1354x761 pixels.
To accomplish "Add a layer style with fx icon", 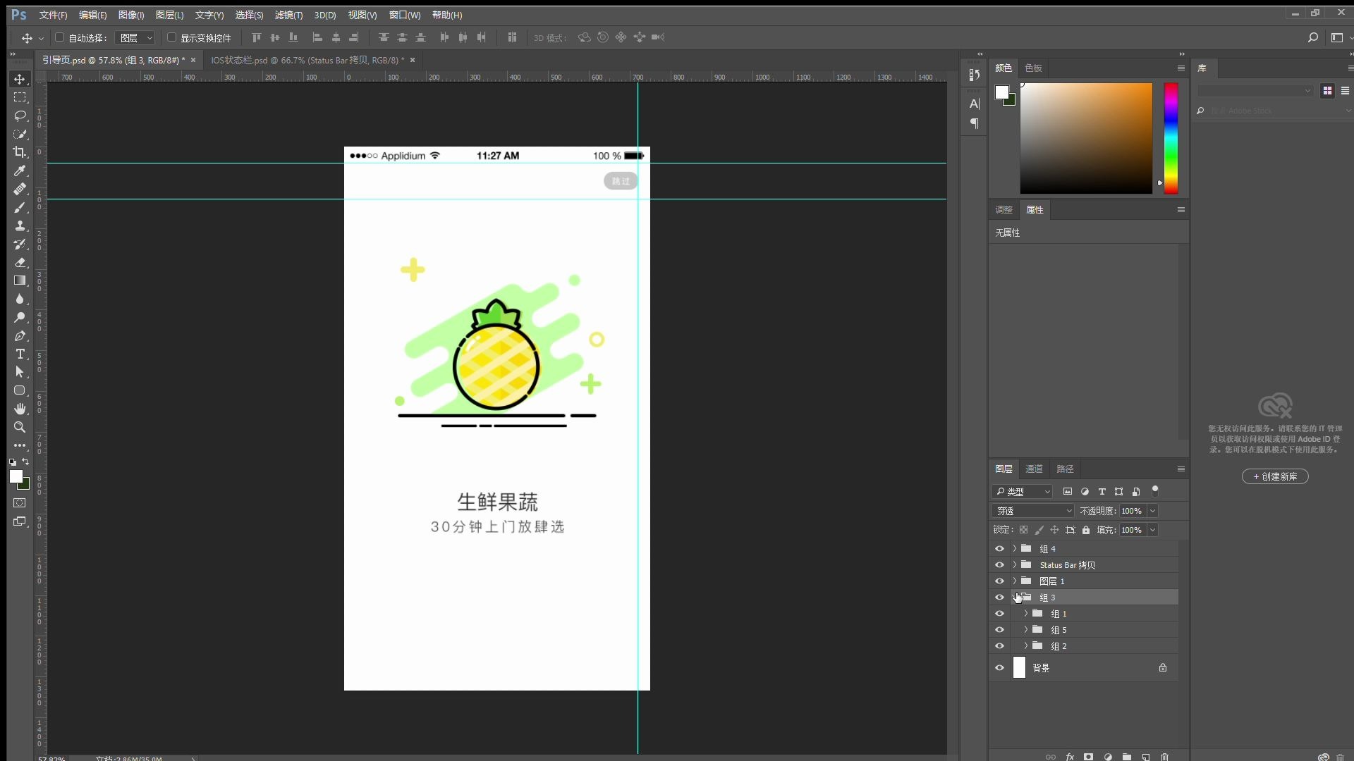I will click(x=1070, y=757).
